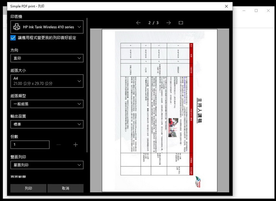Uncheck 讓應用程式變更我的列印喜好設定 checkbox

pos(13,38)
